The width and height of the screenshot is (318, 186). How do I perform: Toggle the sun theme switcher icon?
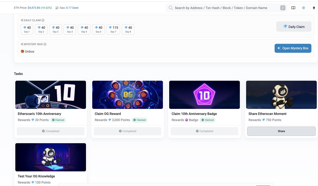[x=304, y=8]
